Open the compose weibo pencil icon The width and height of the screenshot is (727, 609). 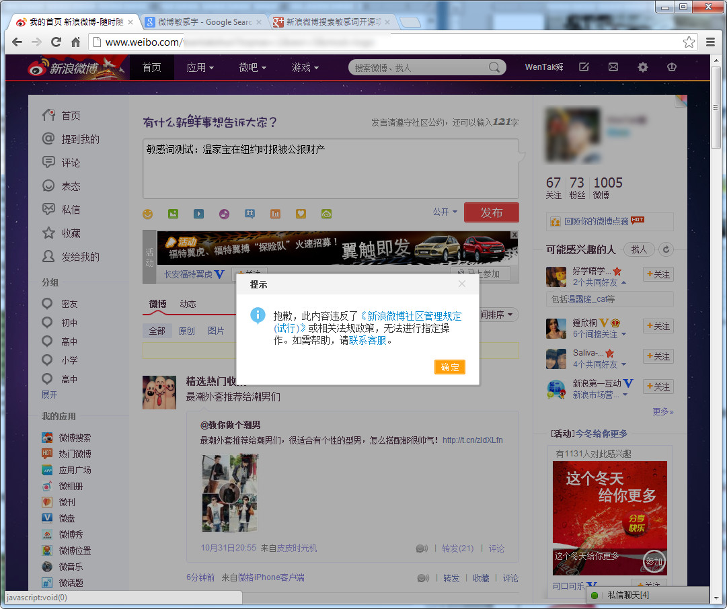pyautogui.click(x=584, y=67)
